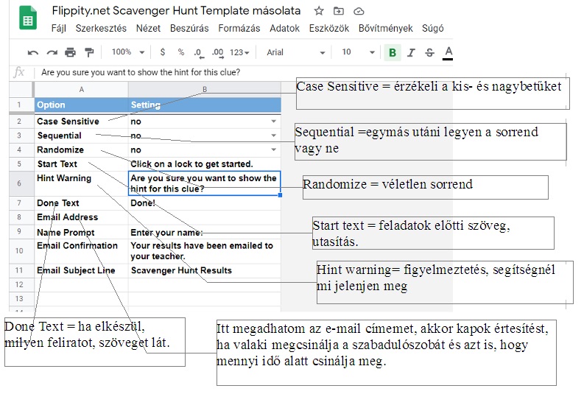The image size is (584, 394).
Task: Select the 'Setting' header cell
Action: [x=205, y=105]
